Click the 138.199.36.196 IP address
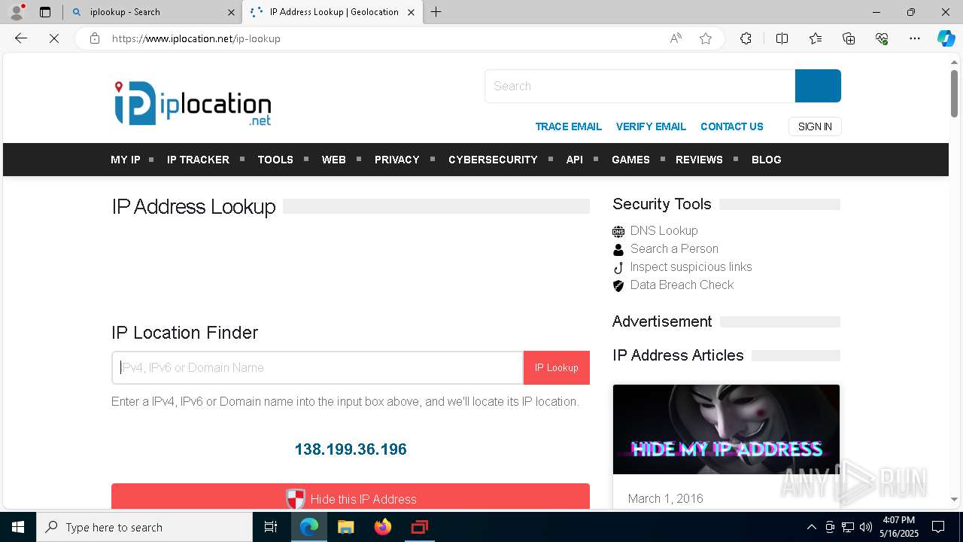 pyautogui.click(x=351, y=449)
